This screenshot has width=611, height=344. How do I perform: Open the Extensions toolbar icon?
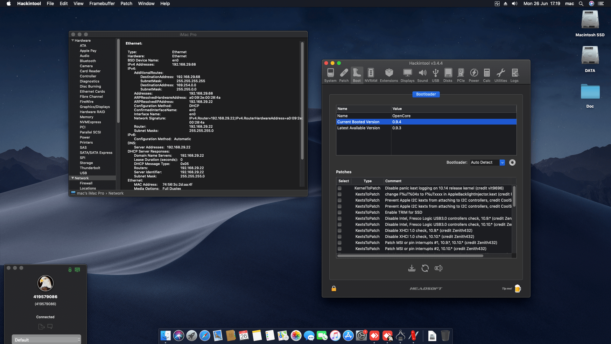pos(389,75)
